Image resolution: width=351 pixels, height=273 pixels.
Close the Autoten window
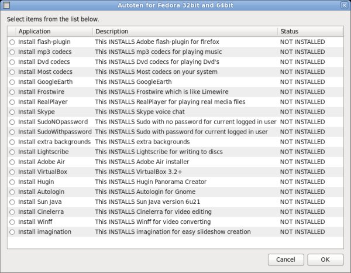(x=344, y=5)
